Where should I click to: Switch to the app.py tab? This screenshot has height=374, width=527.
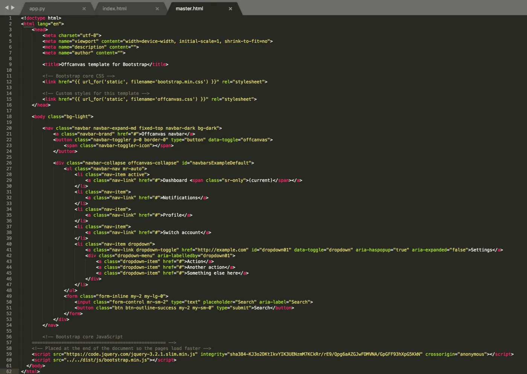(x=37, y=9)
